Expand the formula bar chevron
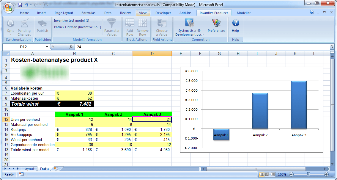Viewport: 337px width, 180px height. pos(332,47)
